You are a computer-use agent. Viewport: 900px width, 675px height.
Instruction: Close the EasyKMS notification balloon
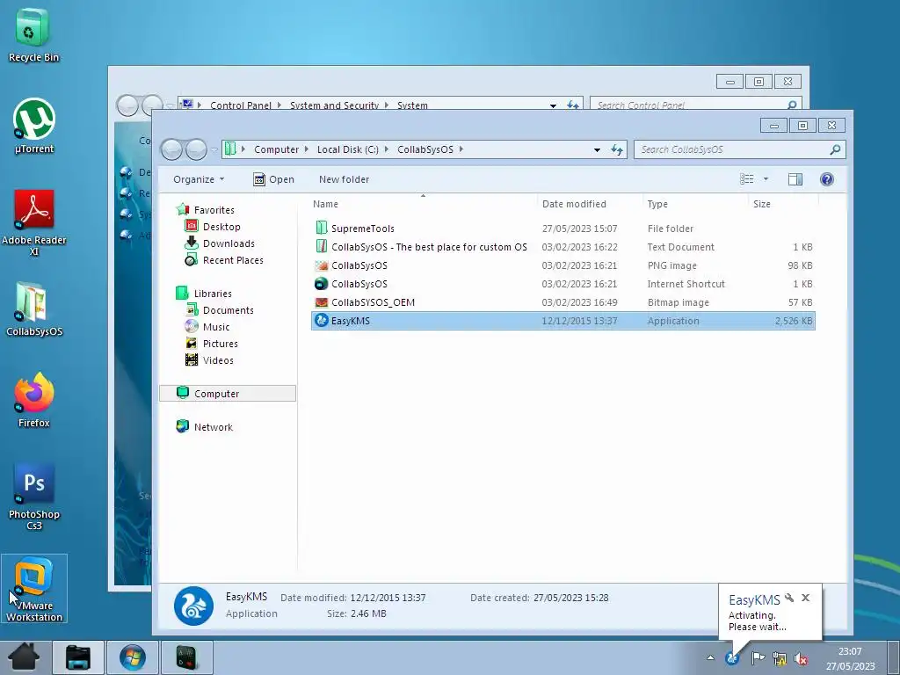(805, 598)
